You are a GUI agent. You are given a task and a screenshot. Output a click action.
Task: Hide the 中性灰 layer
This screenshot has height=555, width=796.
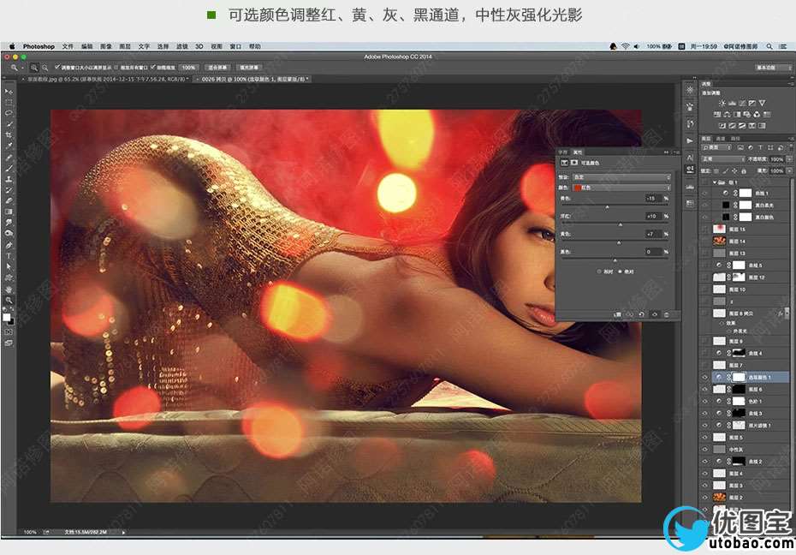tap(704, 450)
